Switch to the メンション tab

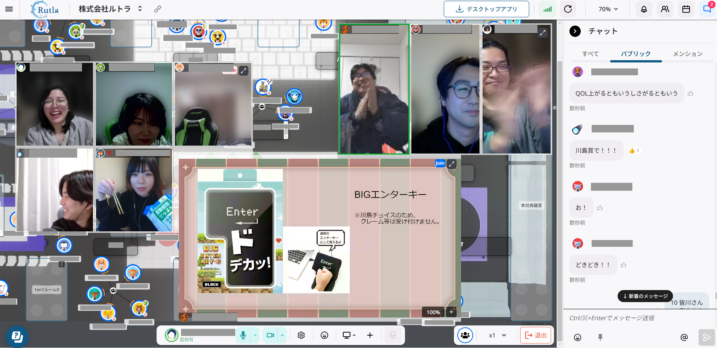(688, 54)
